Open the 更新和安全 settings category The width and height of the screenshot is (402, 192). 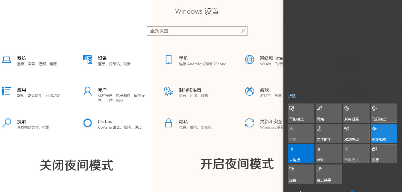click(x=271, y=122)
